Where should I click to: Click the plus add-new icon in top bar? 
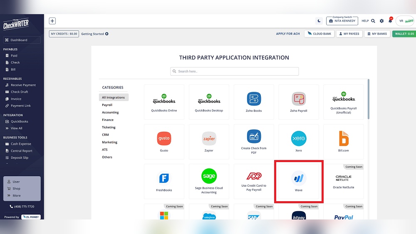pyautogui.click(x=52, y=21)
